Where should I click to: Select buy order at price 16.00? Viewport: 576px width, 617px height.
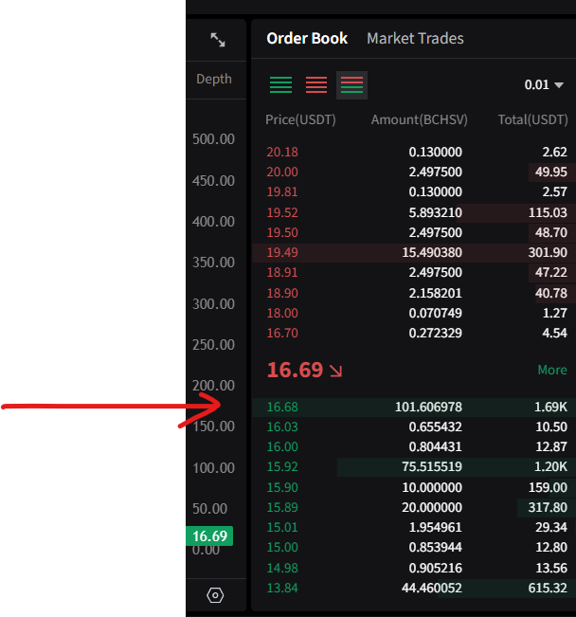click(414, 447)
